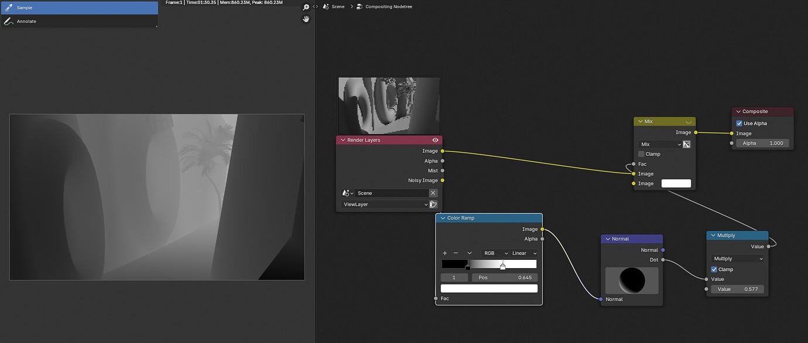
Task: Open the Mix node white Image swatch
Action: coord(676,184)
